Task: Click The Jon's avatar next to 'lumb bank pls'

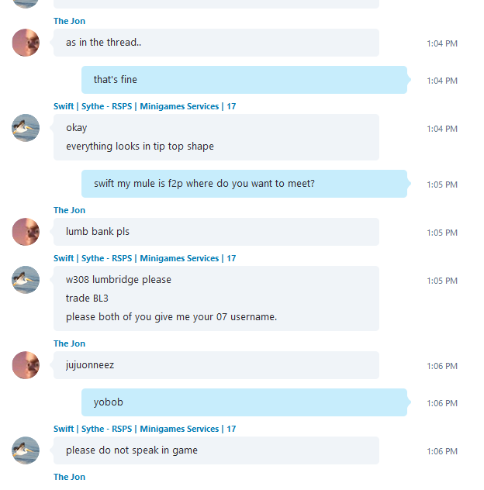Action: 26,232
